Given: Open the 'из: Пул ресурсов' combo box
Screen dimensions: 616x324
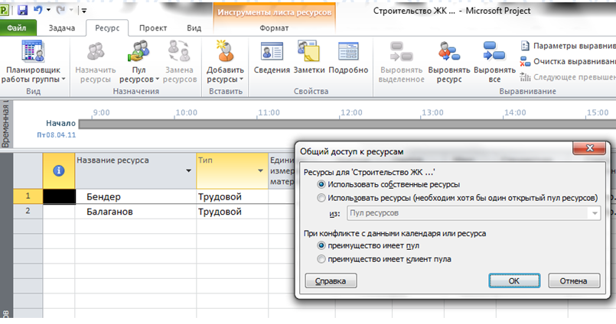Looking at the screenshot, I should click(474, 213).
